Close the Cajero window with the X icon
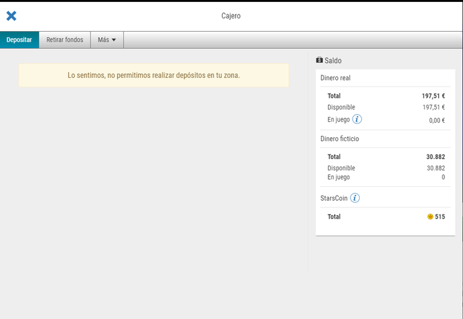This screenshot has width=463, height=319. point(11,16)
